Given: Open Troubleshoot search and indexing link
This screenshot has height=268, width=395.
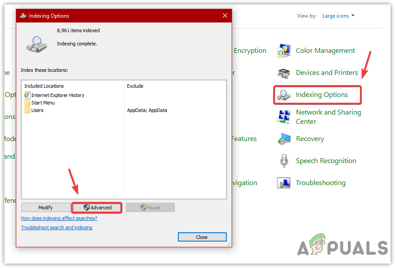Looking at the screenshot, I should tap(56, 227).
